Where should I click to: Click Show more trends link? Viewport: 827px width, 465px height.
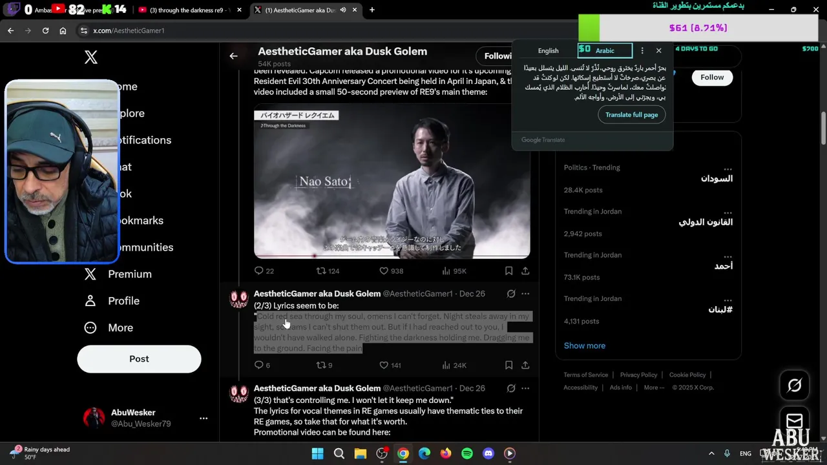click(585, 346)
